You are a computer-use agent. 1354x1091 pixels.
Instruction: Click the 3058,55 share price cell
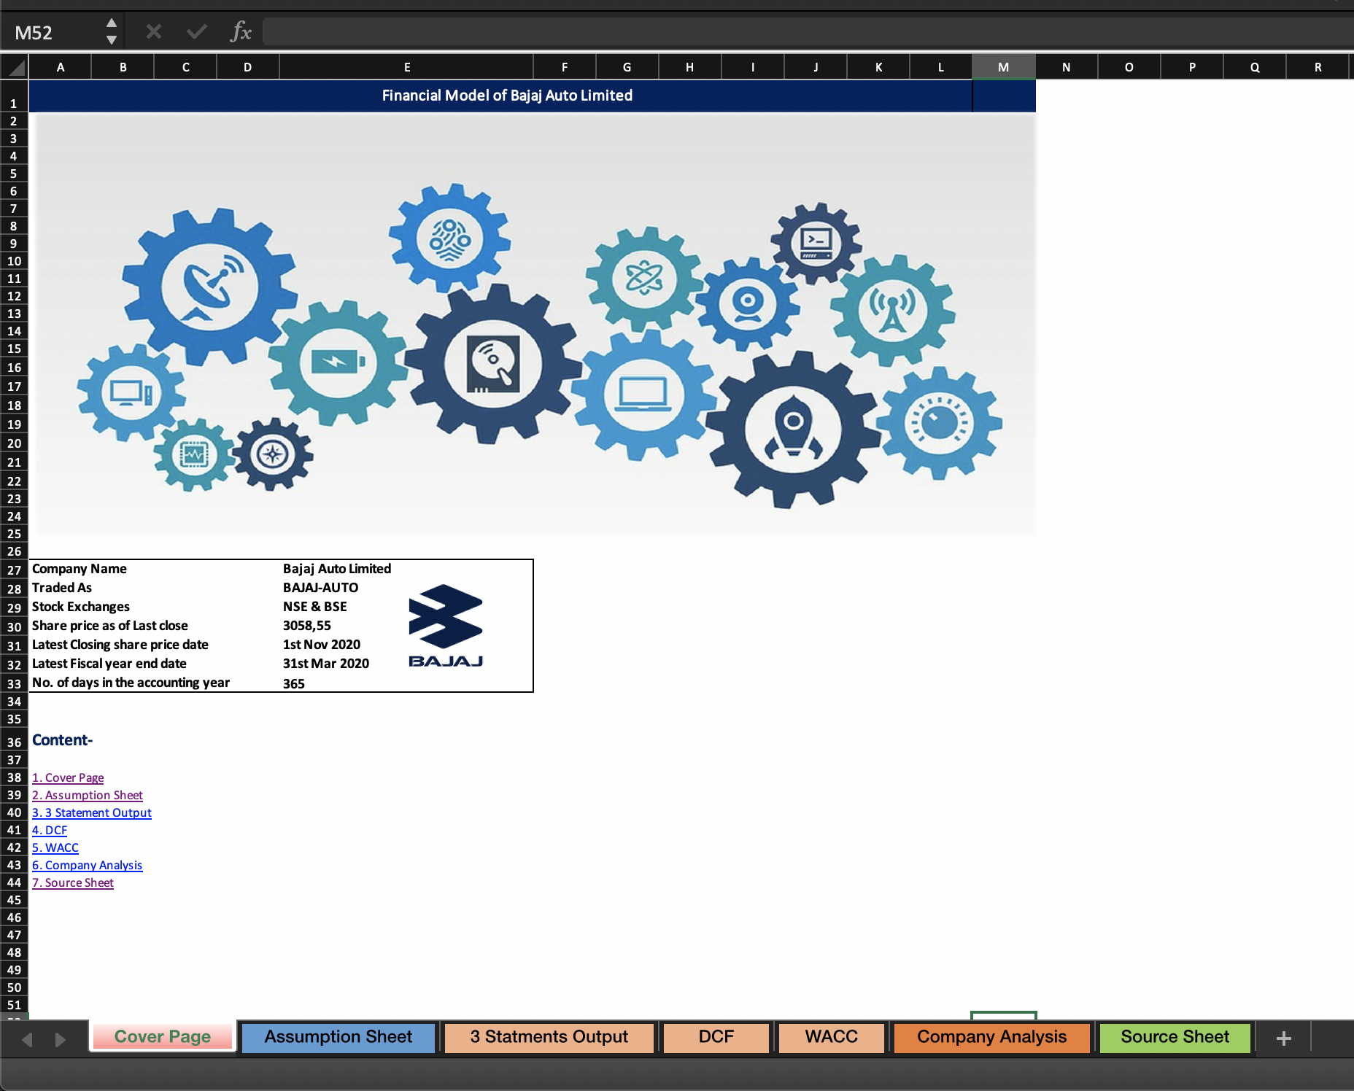307,626
